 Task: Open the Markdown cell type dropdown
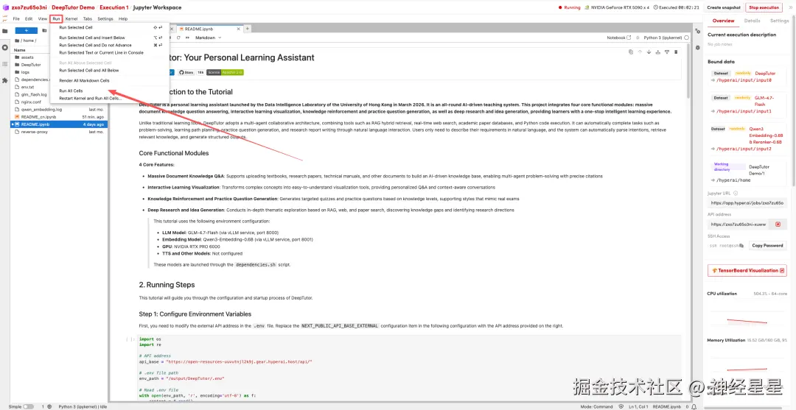point(209,38)
